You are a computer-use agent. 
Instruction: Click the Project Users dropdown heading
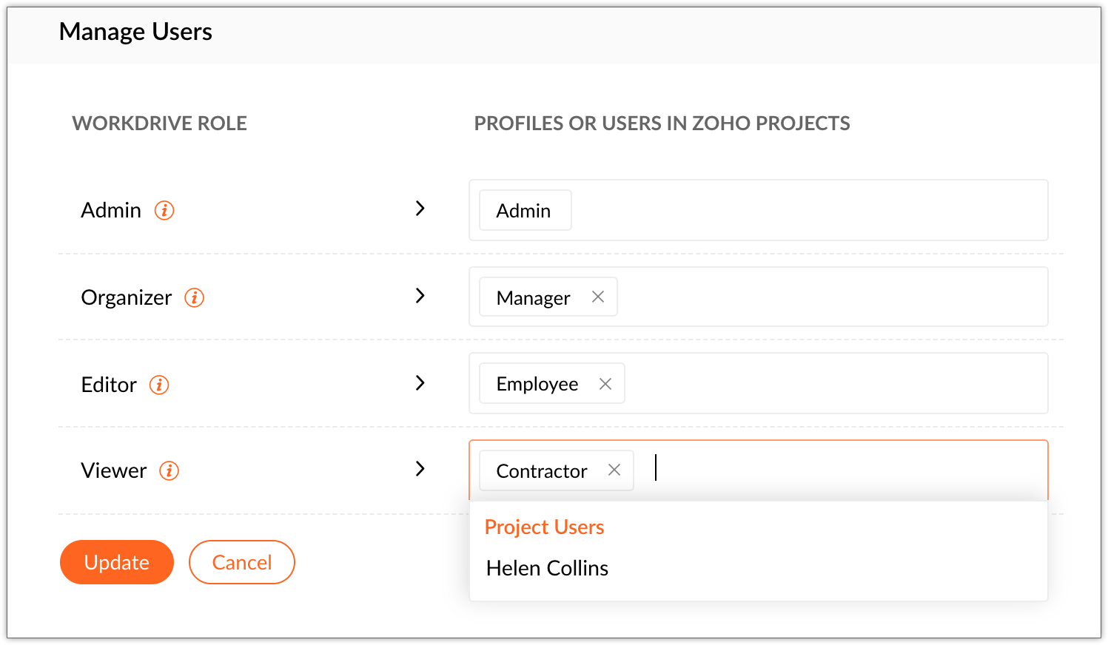(x=544, y=527)
